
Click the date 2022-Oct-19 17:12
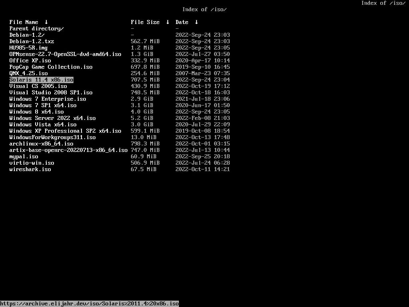point(203,86)
